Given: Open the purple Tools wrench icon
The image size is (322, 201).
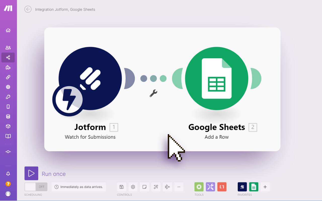Looking at the screenshot, I should (x=210, y=187).
